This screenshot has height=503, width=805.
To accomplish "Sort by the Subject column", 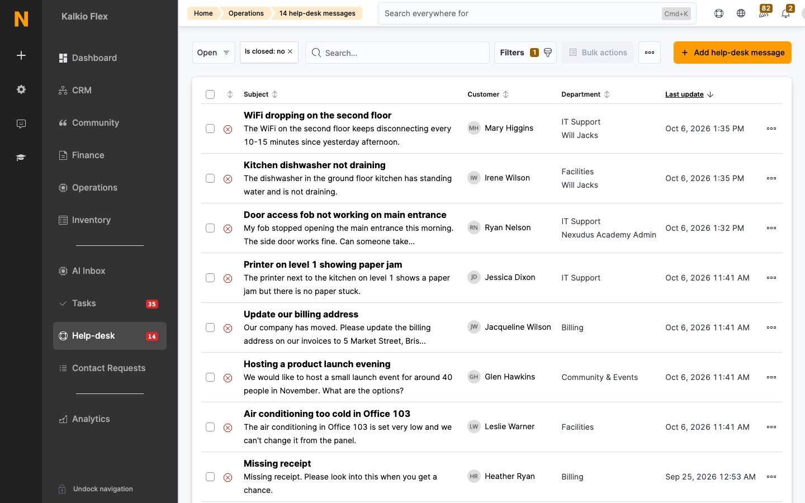I will [261, 94].
